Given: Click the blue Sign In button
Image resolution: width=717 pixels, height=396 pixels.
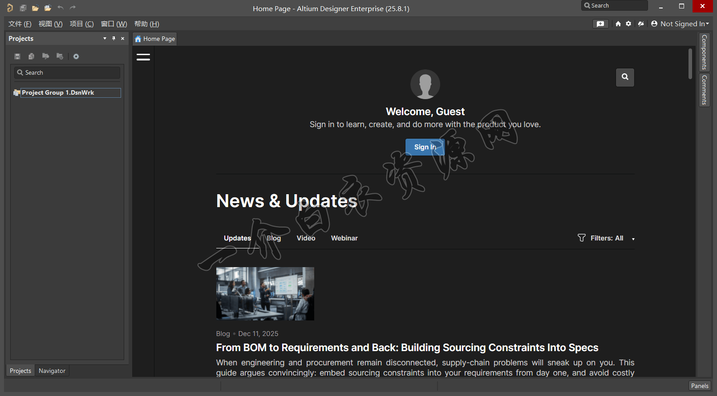Looking at the screenshot, I should [425, 147].
